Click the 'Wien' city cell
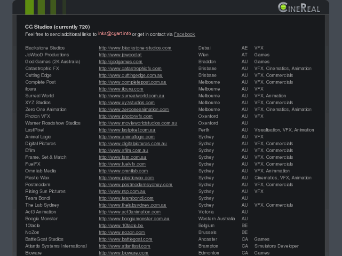This screenshot has height=256, width=342. tap(203, 54)
